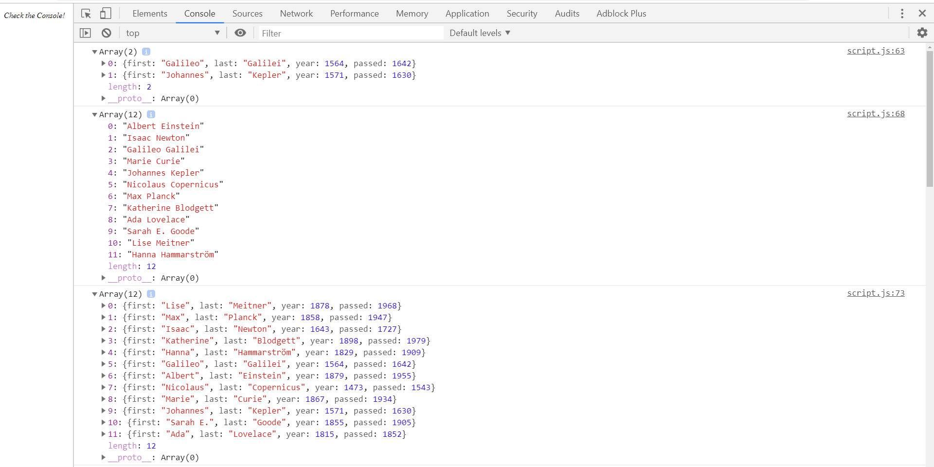
Task: Go to the Performance tab
Action: [354, 14]
